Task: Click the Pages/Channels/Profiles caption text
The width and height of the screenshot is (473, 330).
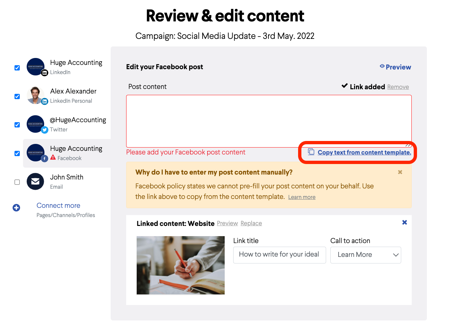Action: point(66,215)
